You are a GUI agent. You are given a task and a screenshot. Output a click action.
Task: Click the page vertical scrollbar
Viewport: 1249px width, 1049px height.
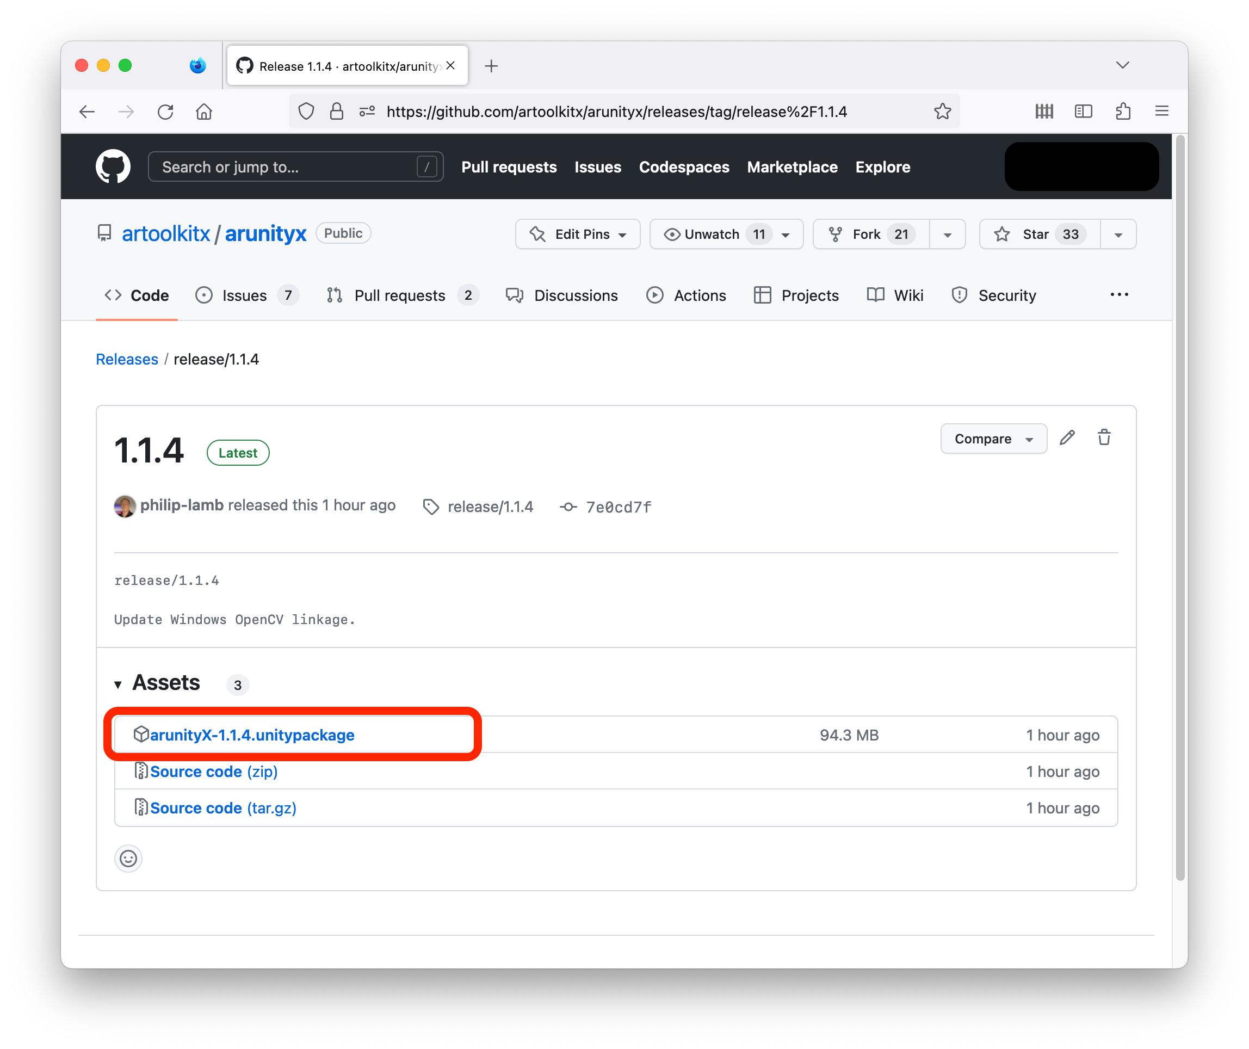coord(1180,509)
